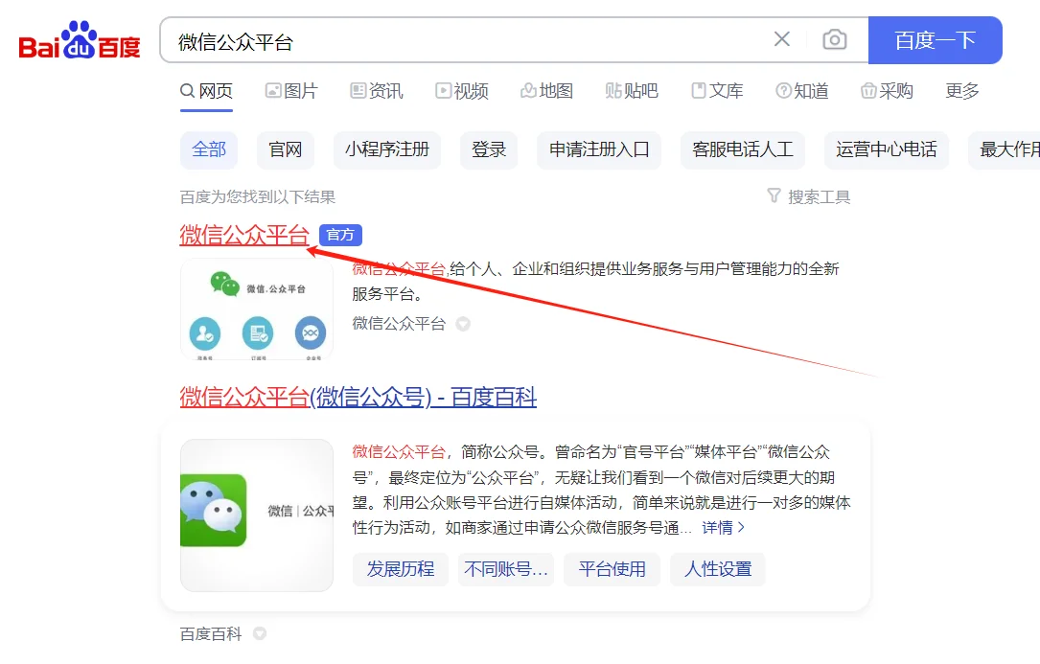Open camera image search icon

[x=834, y=40]
